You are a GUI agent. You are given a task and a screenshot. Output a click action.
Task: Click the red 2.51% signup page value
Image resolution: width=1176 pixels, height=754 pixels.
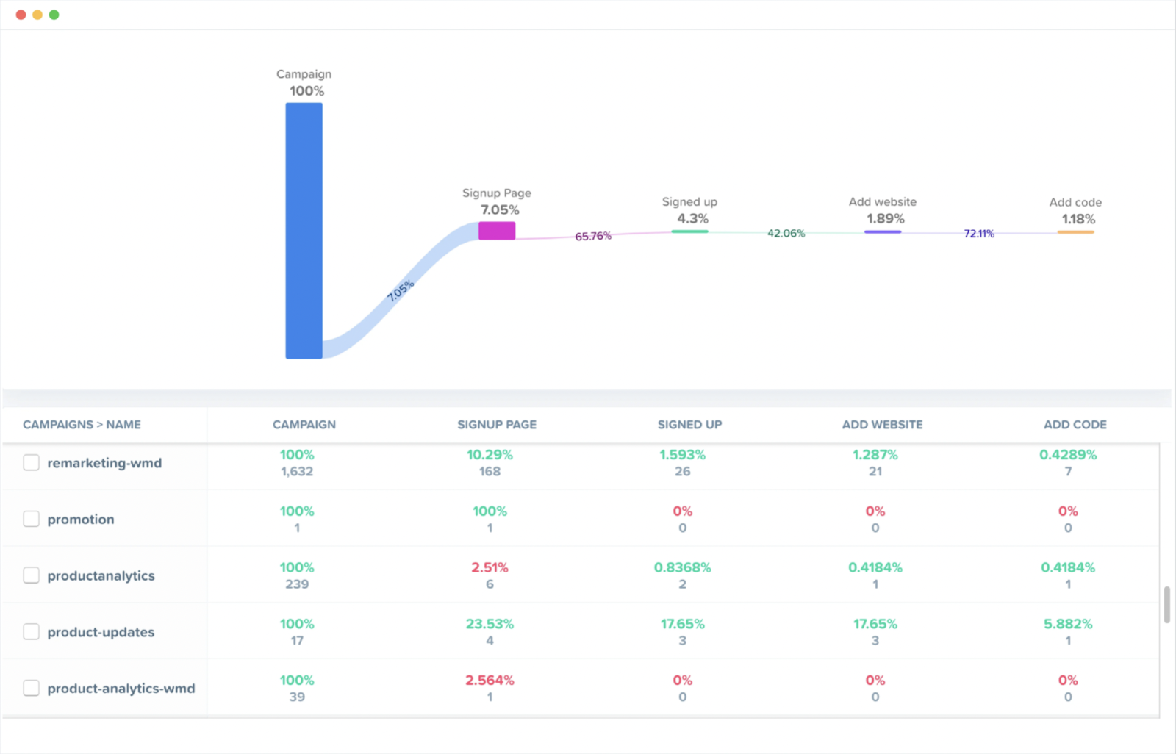click(490, 567)
